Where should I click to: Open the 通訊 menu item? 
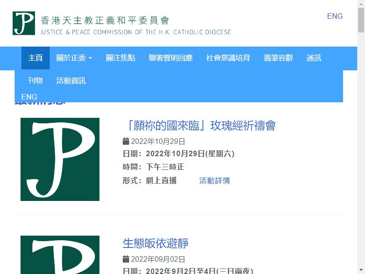(x=314, y=58)
